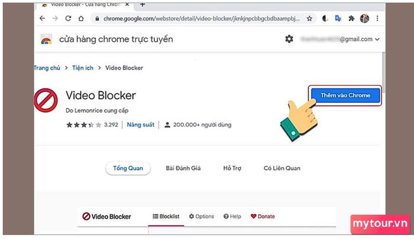This screenshot has height=239, width=414.
Task: Click Thêm vào Chrome button
Action: coord(345,96)
